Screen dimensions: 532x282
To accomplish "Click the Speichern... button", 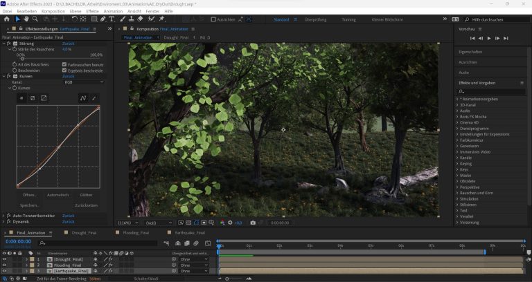I will click(x=29, y=205).
